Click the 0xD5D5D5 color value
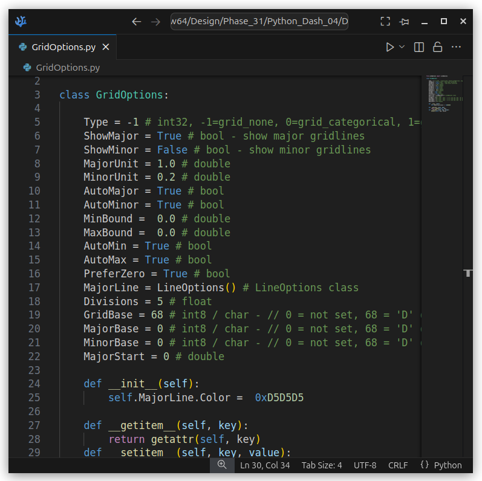Screen dimensions: 482x481 click(x=279, y=398)
